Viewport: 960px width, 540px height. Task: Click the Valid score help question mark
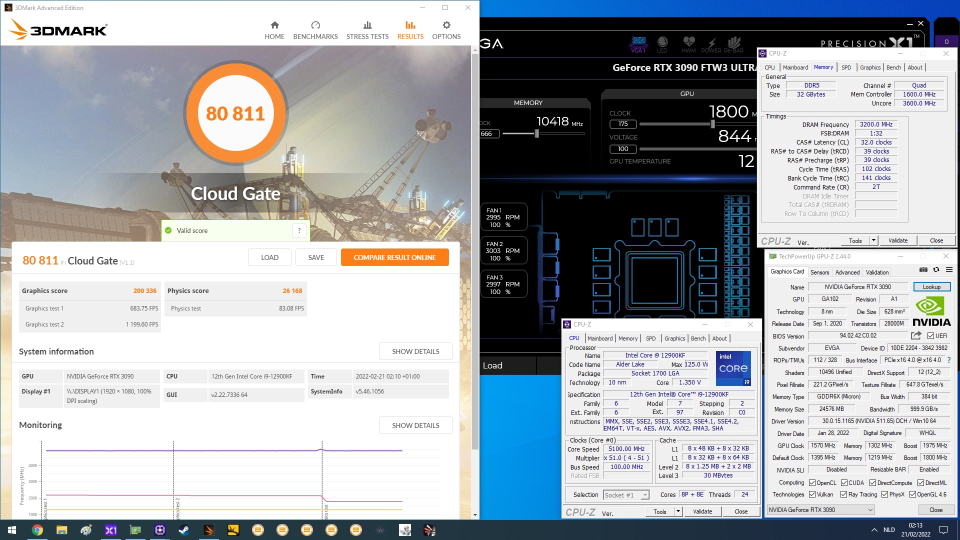point(299,230)
